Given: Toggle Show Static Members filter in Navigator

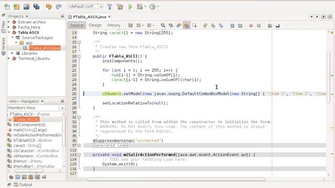Looking at the screenshot, I should click(x=24, y=177).
